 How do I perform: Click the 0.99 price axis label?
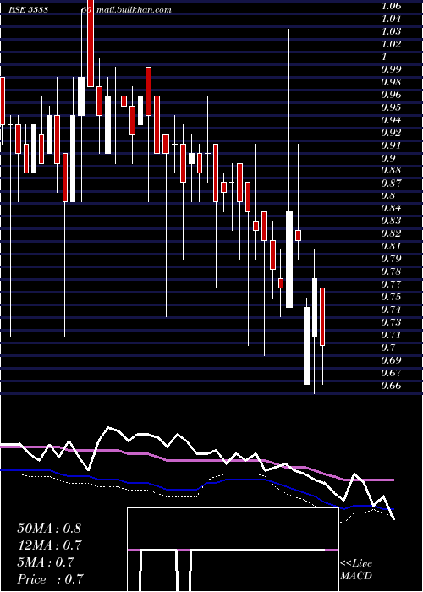point(391,69)
